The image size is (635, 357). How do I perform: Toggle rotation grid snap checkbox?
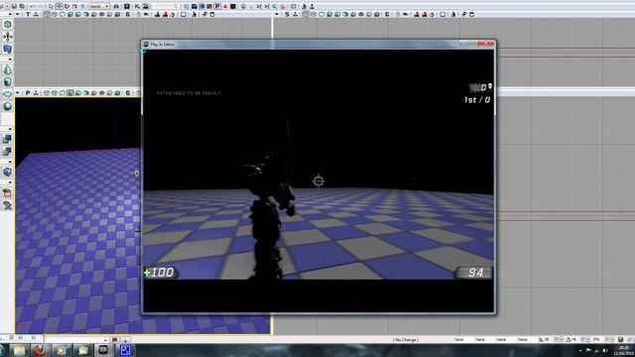582,339
